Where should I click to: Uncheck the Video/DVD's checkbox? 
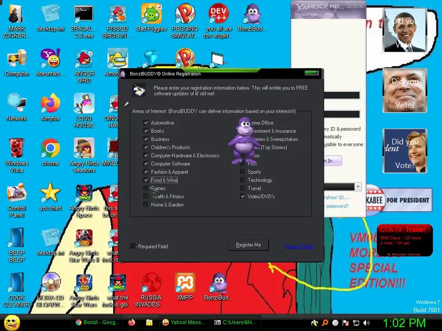(x=243, y=197)
